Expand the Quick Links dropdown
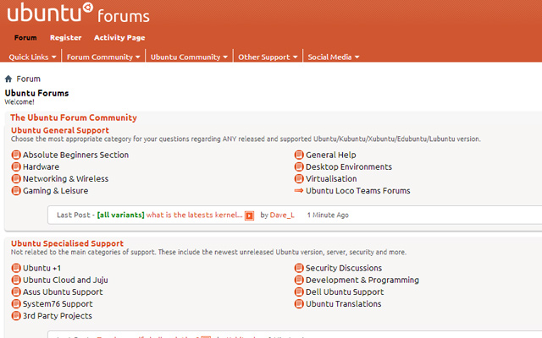The image size is (542, 338). point(33,57)
